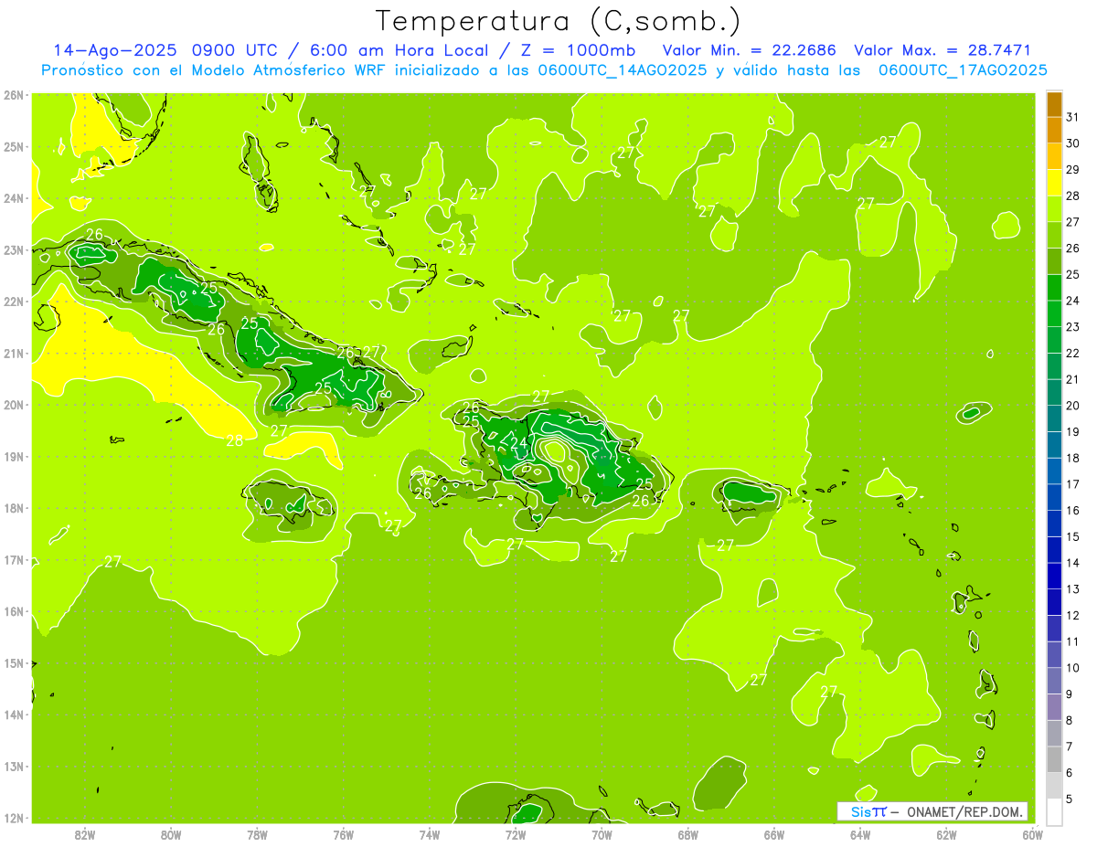Select the date text "14-Ago-2025"
Viewport: 1097px width, 847px height.
[x=114, y=50]
